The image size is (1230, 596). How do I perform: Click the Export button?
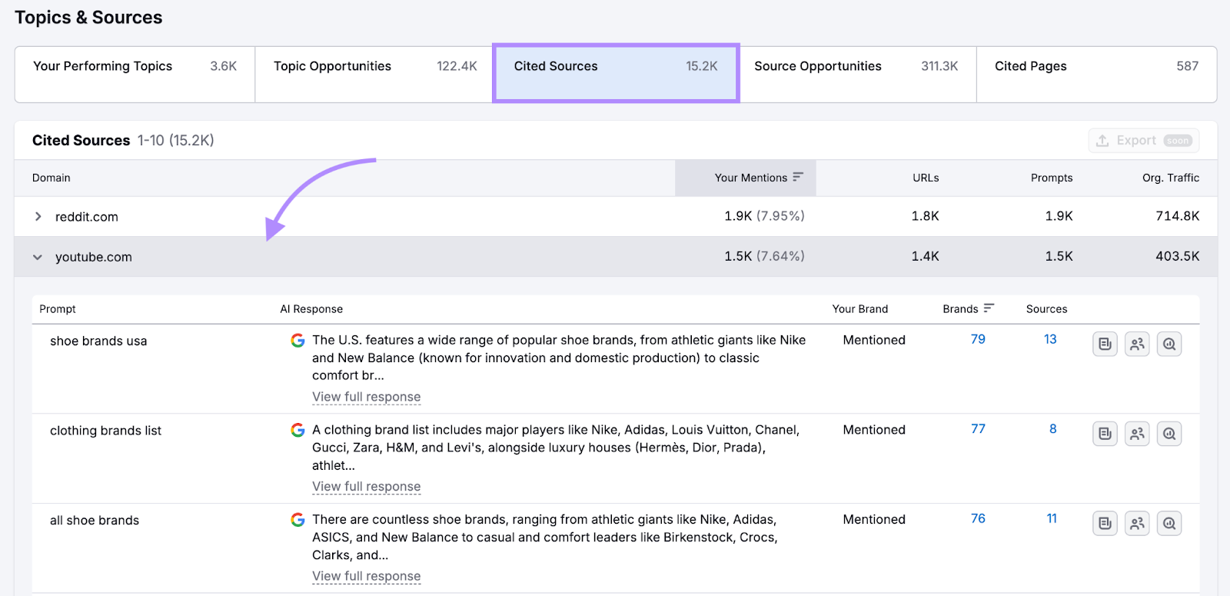click(x=1143, y=140)
